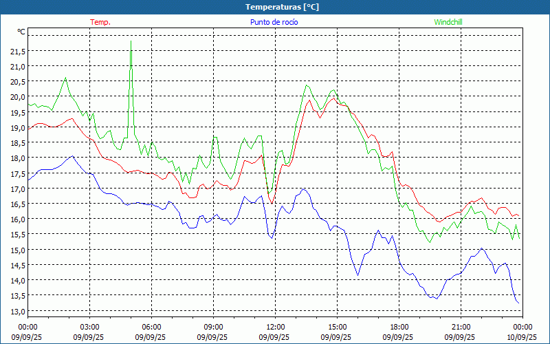Click the red Temp. legend label
Image resolution: width=550 pixels, height=344 pixels.
[100, 22]
